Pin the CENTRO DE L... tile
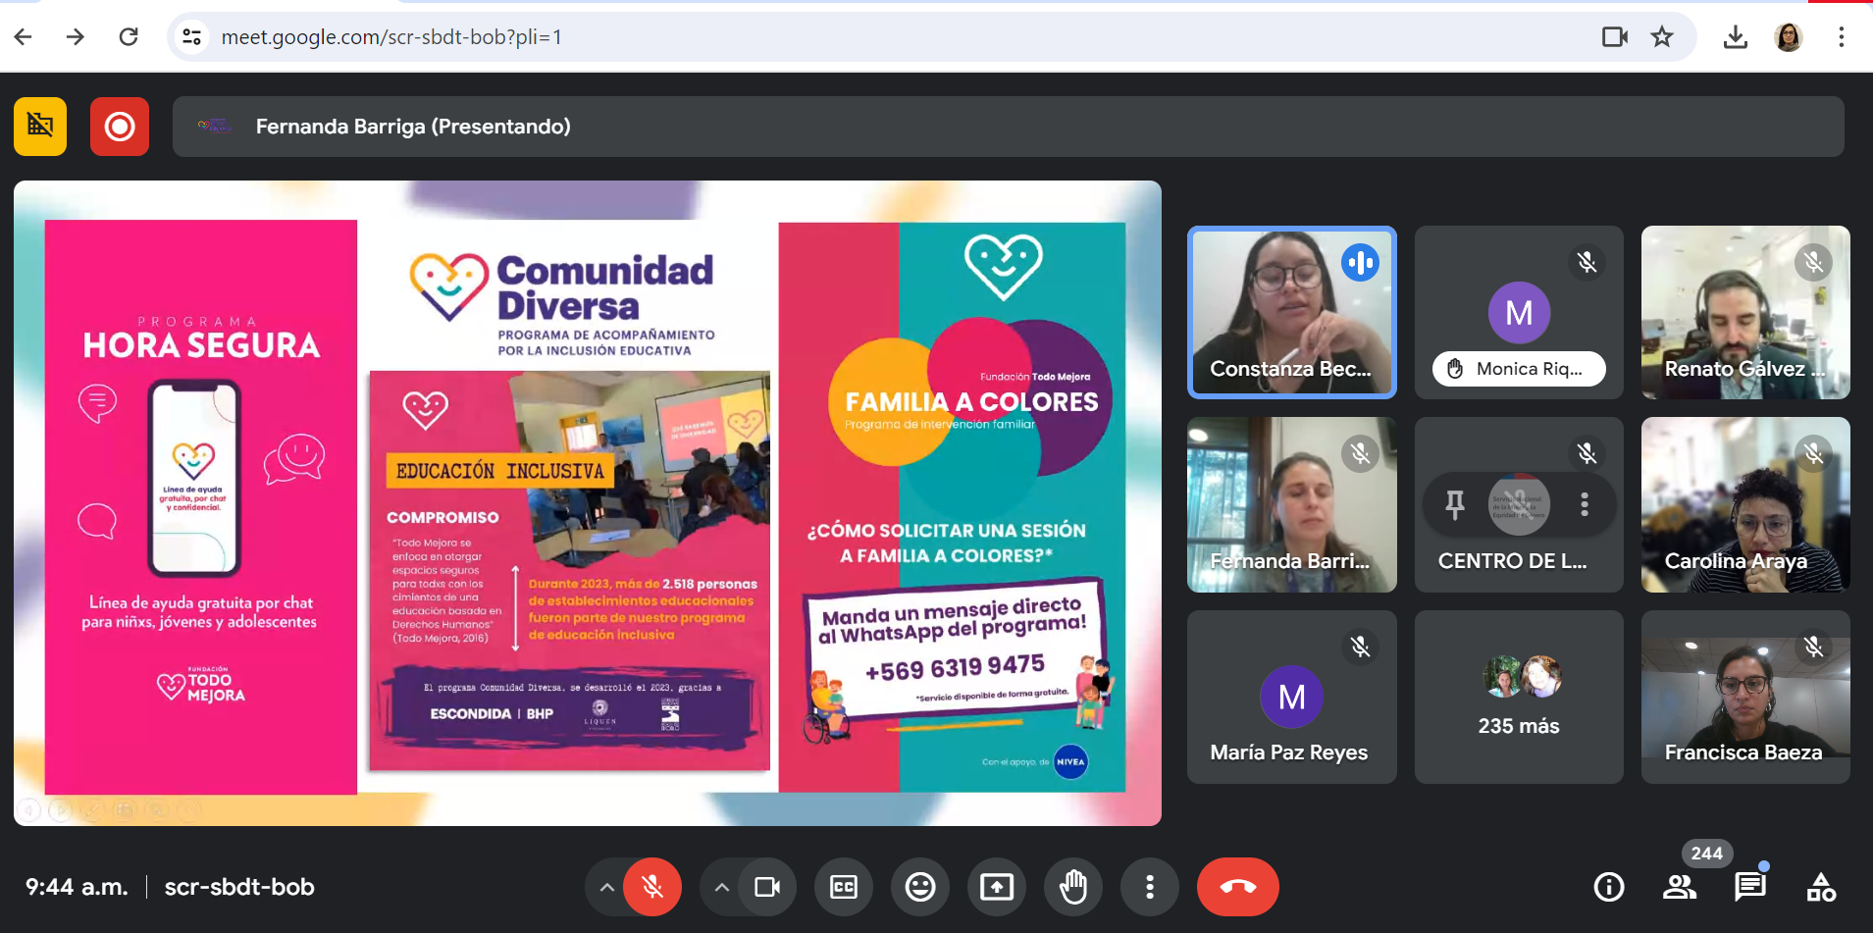Viewport: 1873px width, 933px height. [x=1455, y=505]
